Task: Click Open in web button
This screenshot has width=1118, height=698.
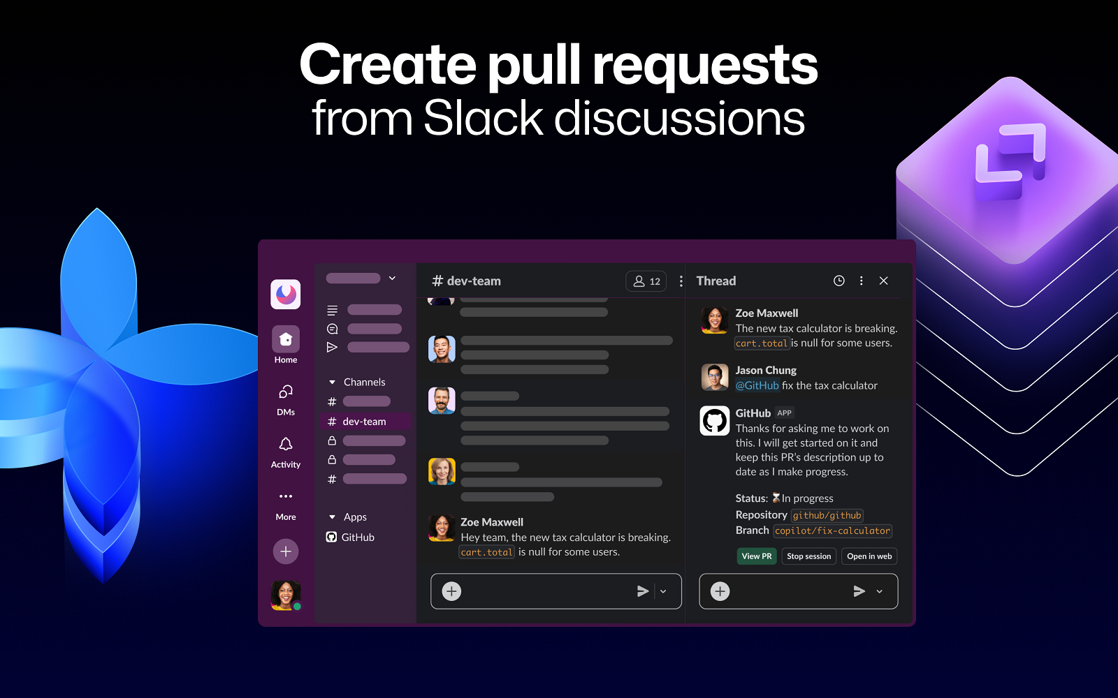Action: click(x=869, y=556)
